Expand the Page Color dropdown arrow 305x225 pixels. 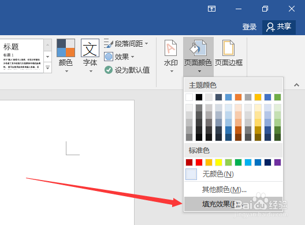pyautogui.click(x=199, y=72)
